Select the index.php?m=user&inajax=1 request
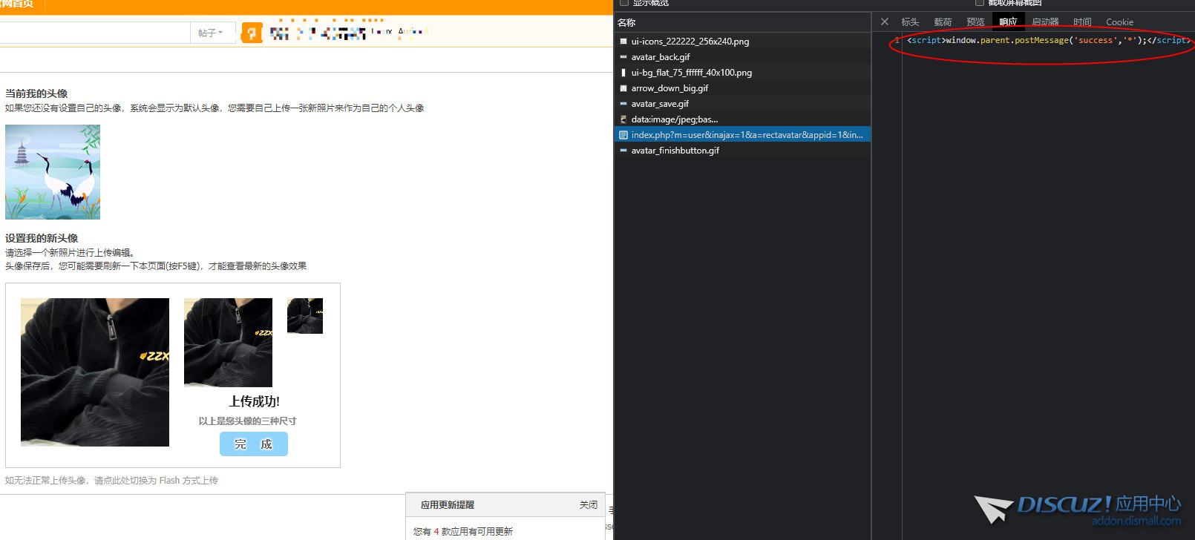The height and width of the screenshot is (540, 1195). coord(742,135)
